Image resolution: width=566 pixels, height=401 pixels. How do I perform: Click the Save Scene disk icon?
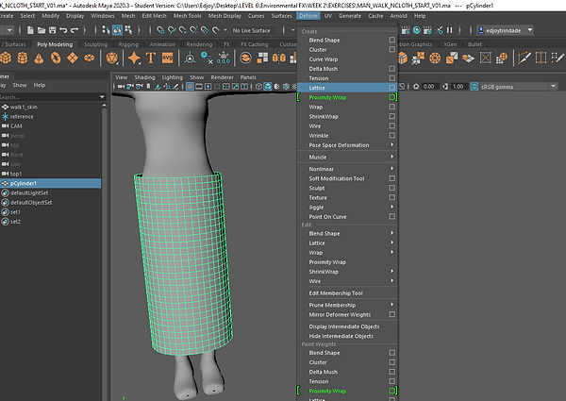(x=52, y=30)
